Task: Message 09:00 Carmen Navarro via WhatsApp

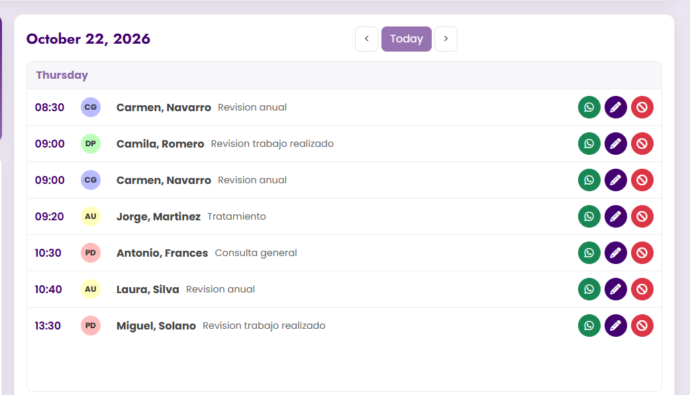Action: [589, 180]
